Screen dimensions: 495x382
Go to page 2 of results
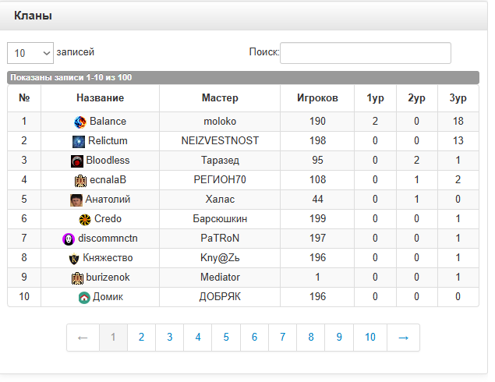(141, 338)
